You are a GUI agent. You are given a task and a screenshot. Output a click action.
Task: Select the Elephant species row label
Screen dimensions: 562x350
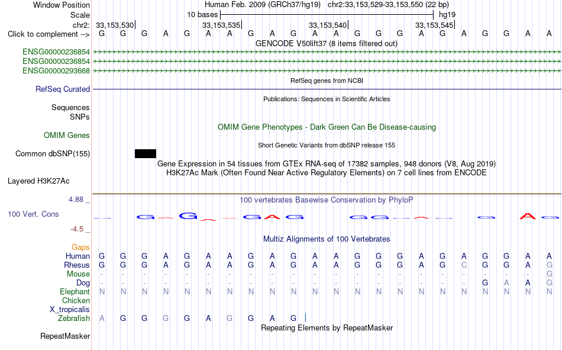click(75, 291)
